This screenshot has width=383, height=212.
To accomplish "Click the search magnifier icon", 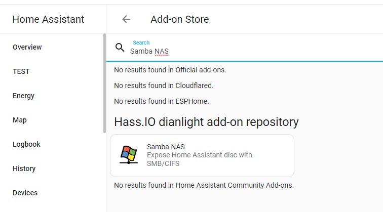I will pyautogui.click(x=120, y=48).
